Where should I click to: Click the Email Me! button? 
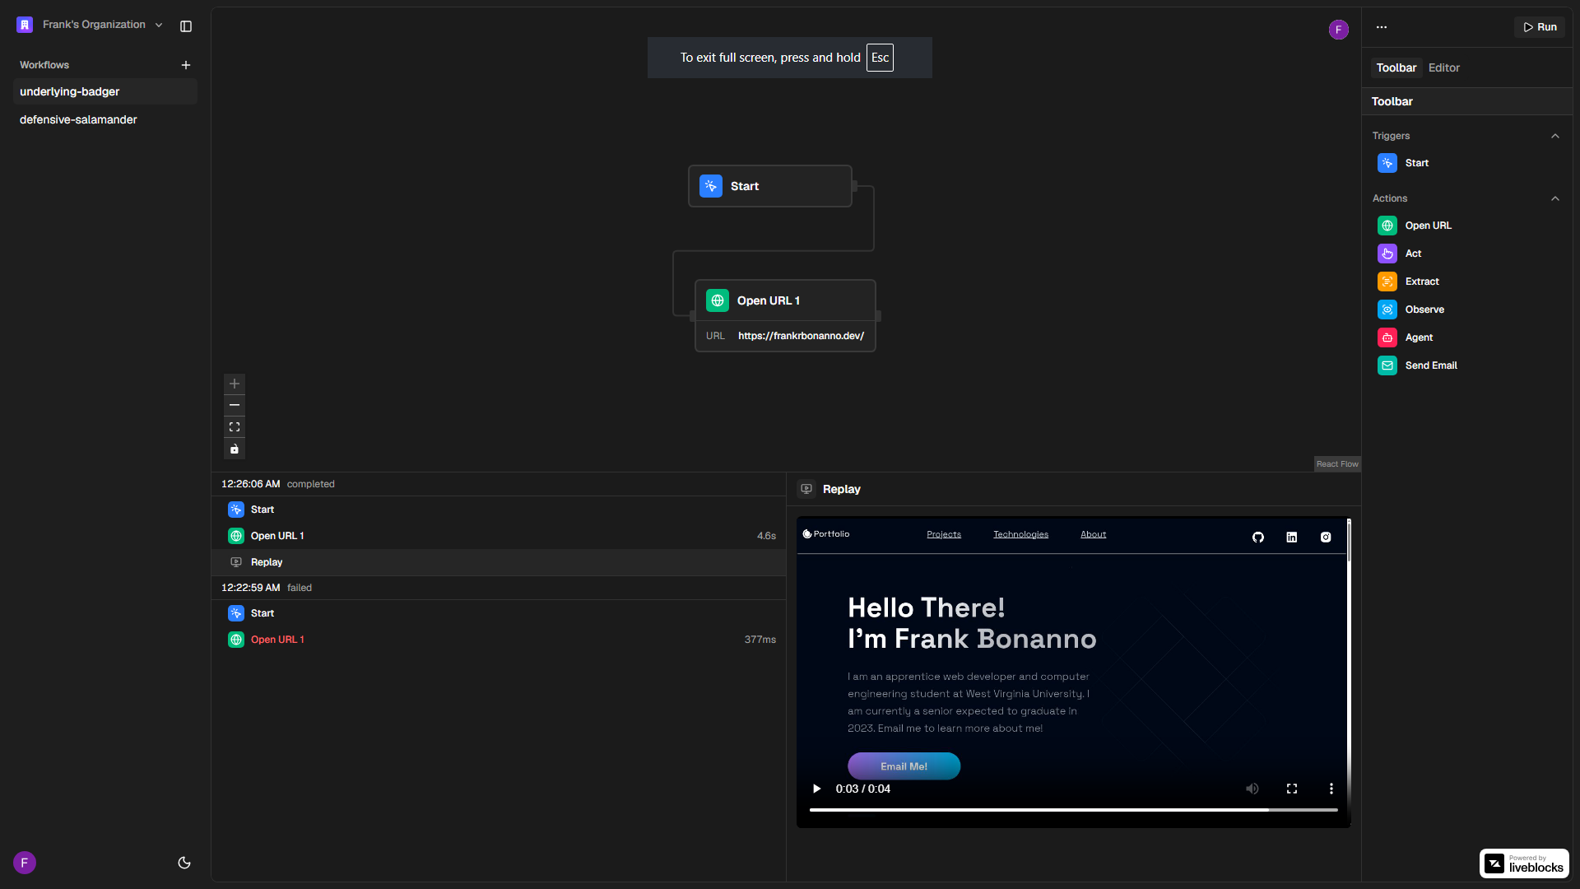904,766
